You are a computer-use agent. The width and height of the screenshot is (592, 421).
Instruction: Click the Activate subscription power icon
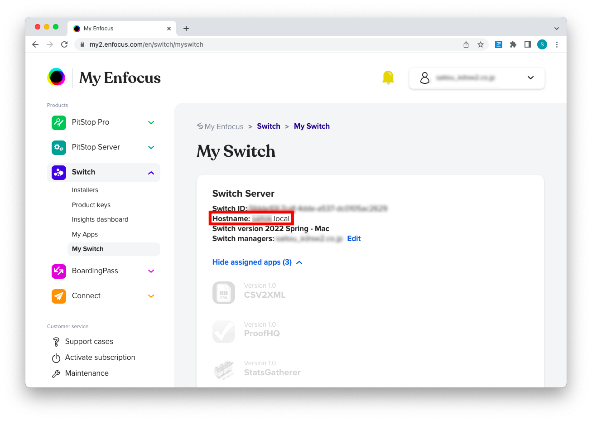(x=56, y=358)
